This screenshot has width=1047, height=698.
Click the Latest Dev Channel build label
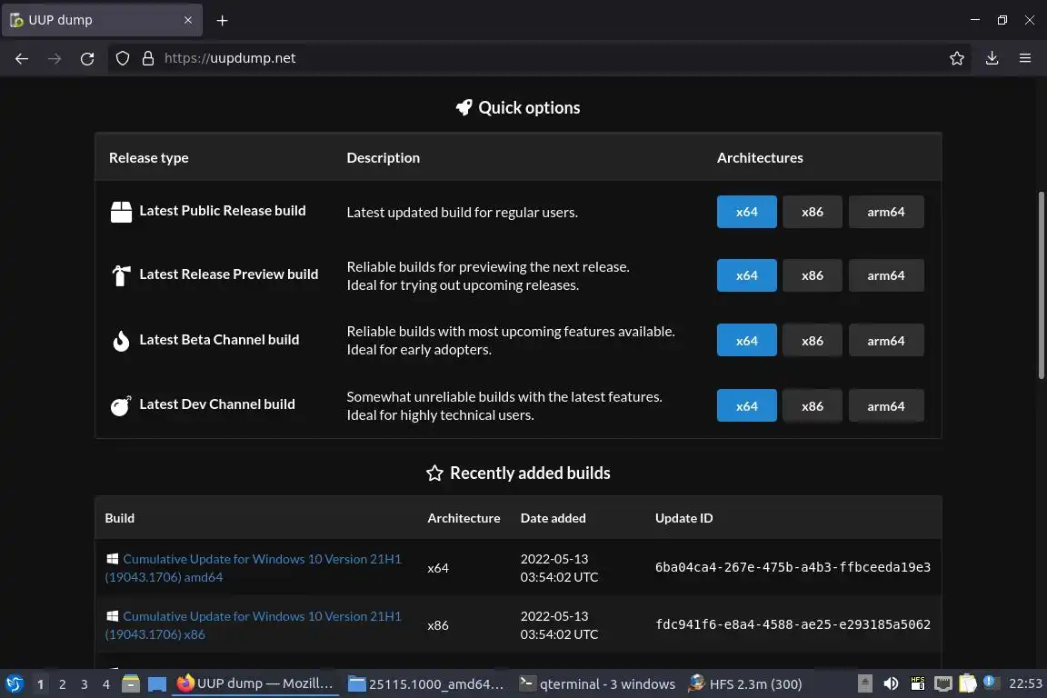click(217, 404)
